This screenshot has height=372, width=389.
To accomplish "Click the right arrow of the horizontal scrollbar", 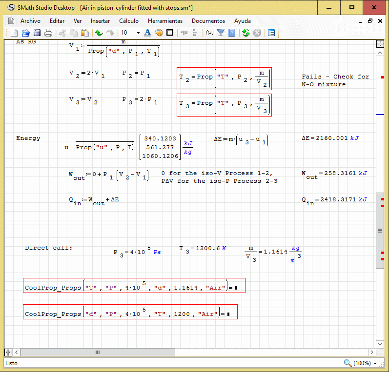I will pyautogui.click(x=371, y=352).
